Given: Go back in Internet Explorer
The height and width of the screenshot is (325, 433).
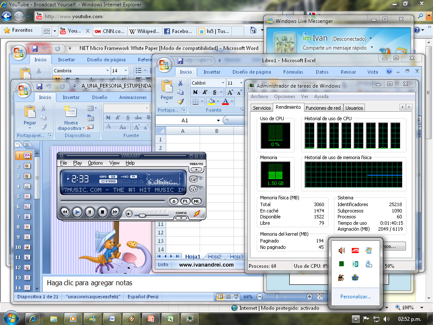Looking at the screenshot, I should tap(7, 17).
